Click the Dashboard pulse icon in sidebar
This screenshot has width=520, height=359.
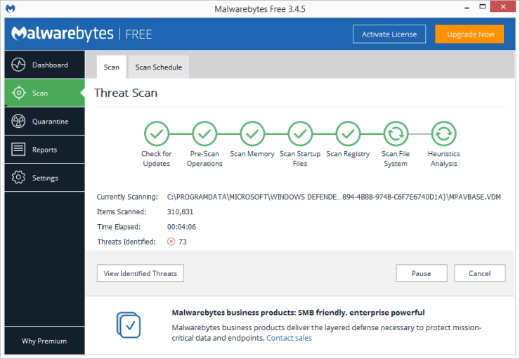click(19, 65)
